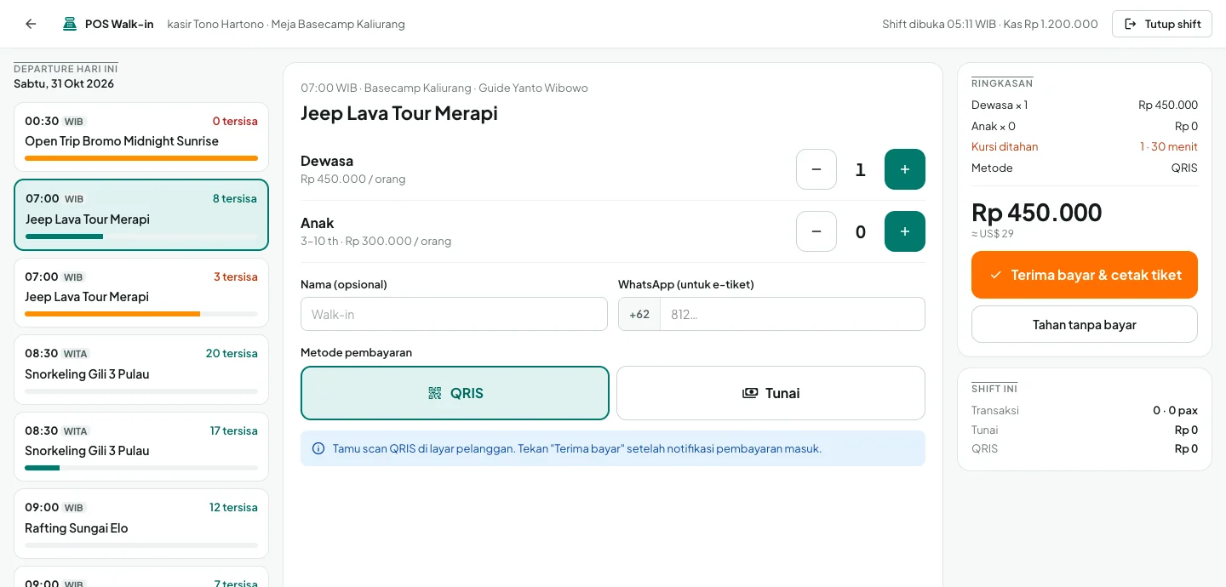
Task: Click the capacity bar of 17-tersisa Snorkeling card
Action: (x=141, y=468)
